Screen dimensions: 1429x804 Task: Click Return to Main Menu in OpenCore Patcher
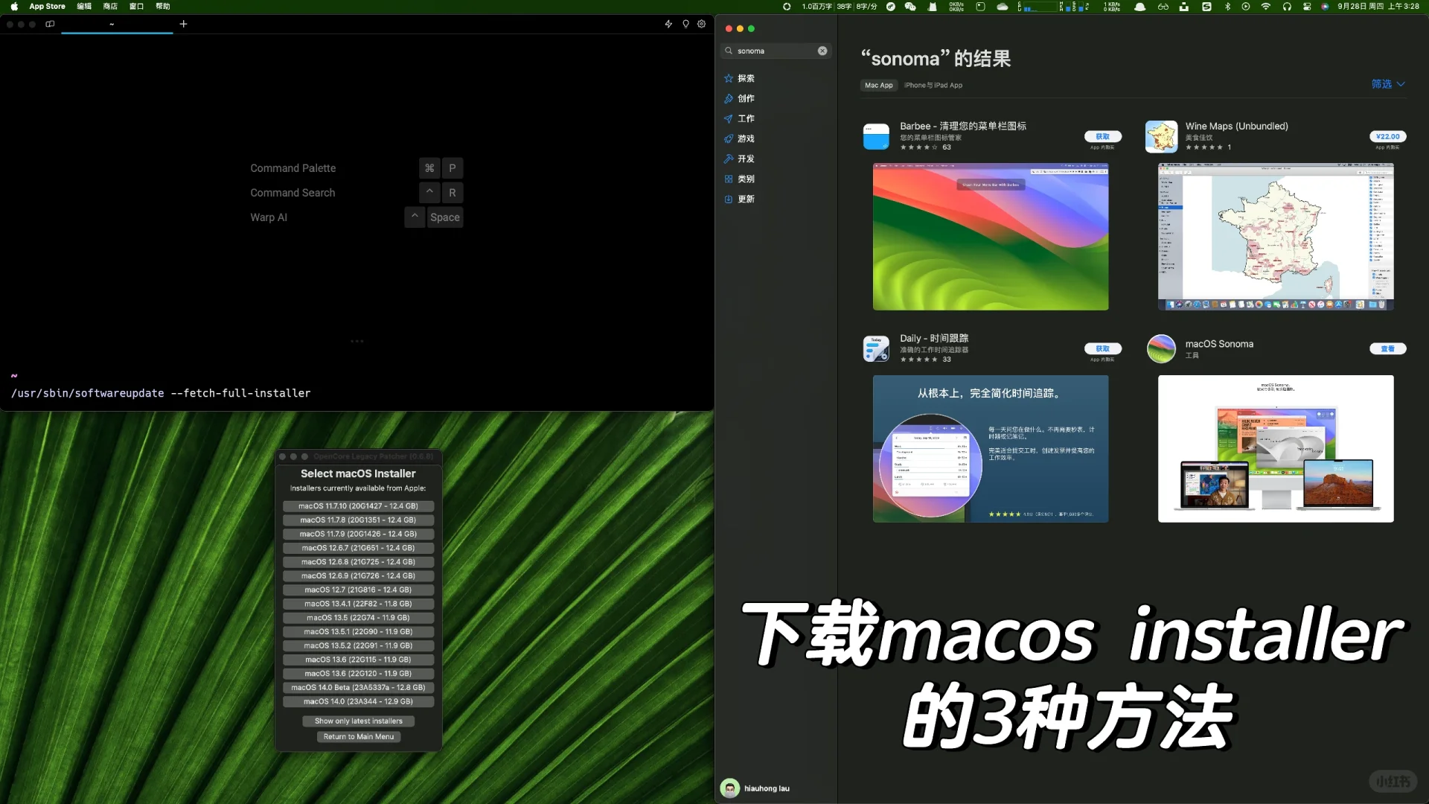coord(358,736)
